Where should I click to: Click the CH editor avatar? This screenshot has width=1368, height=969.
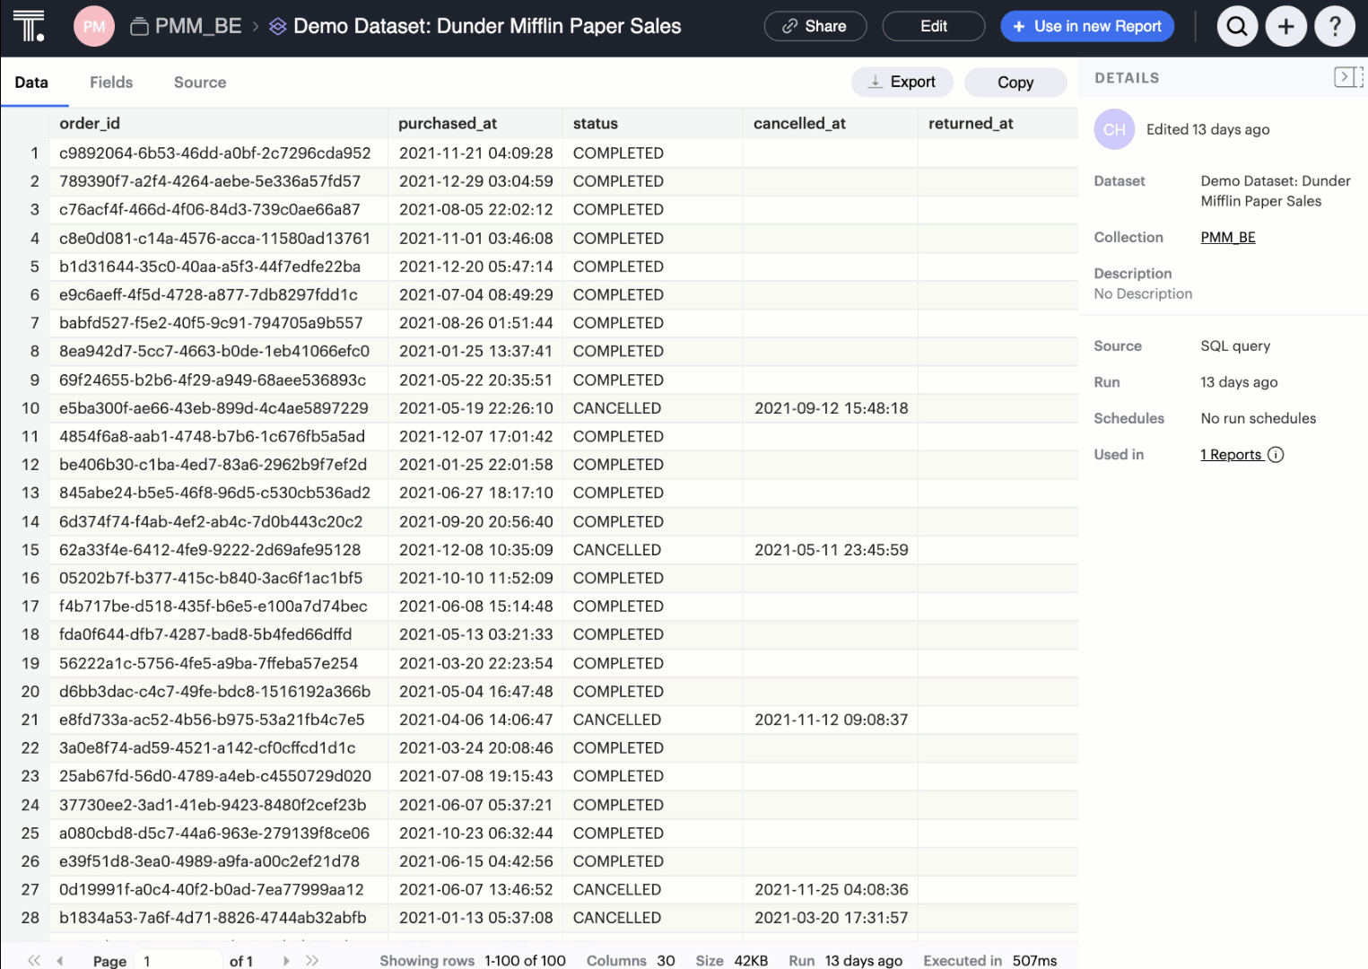click(x=1114, y=130)
